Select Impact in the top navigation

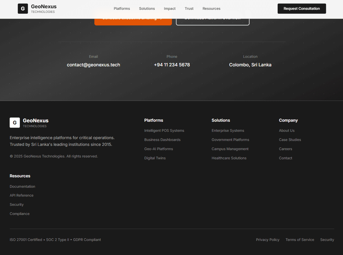pos(170,9)
